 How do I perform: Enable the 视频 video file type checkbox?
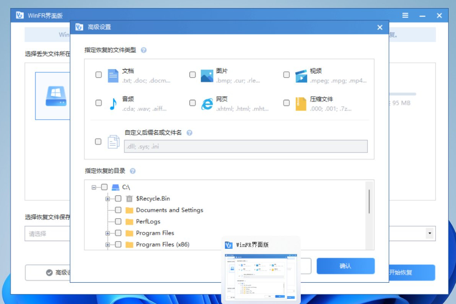point(286,75)
